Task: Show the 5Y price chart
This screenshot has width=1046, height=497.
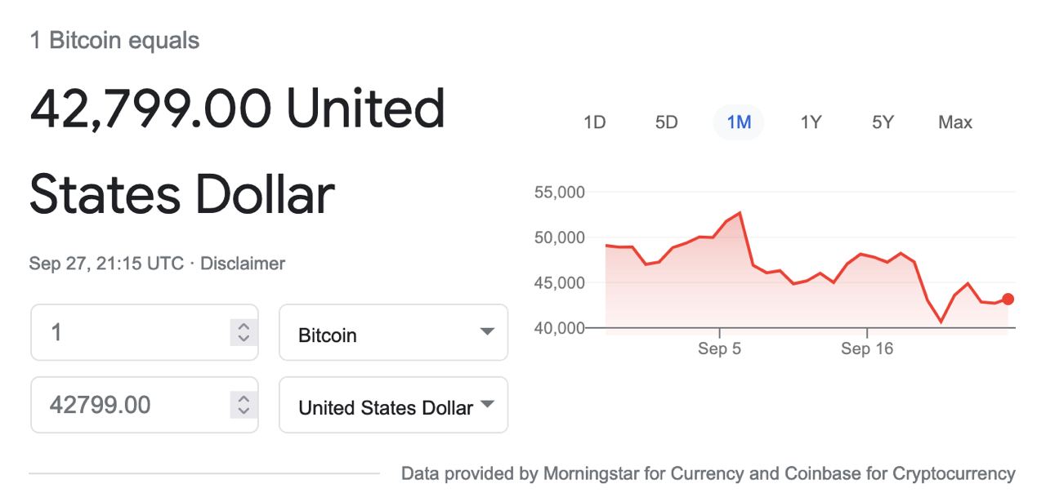Action: (x=883, y=122)
